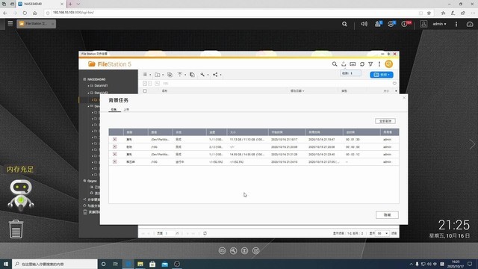Remove the task with 14.55 GB size
Image resolution: width=478 pixels, height=269 pixels.
tap(114, 155)
